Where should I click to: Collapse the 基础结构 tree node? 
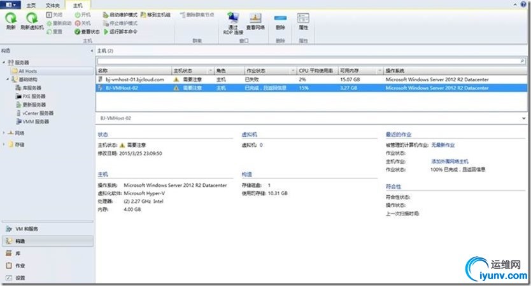[x=8, y=79]
